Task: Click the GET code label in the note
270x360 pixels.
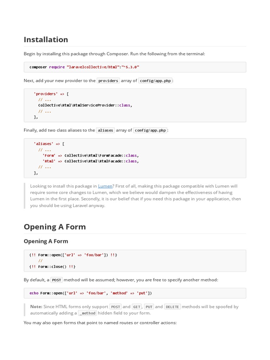Action: (136, 307)
